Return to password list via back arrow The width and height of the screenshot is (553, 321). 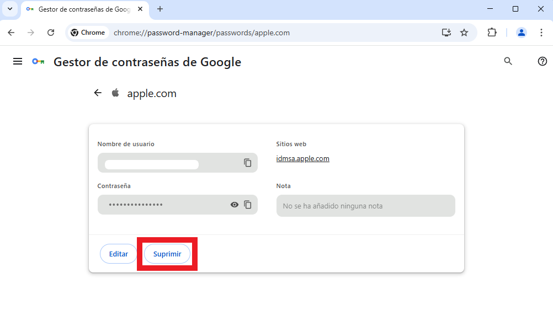98,93
